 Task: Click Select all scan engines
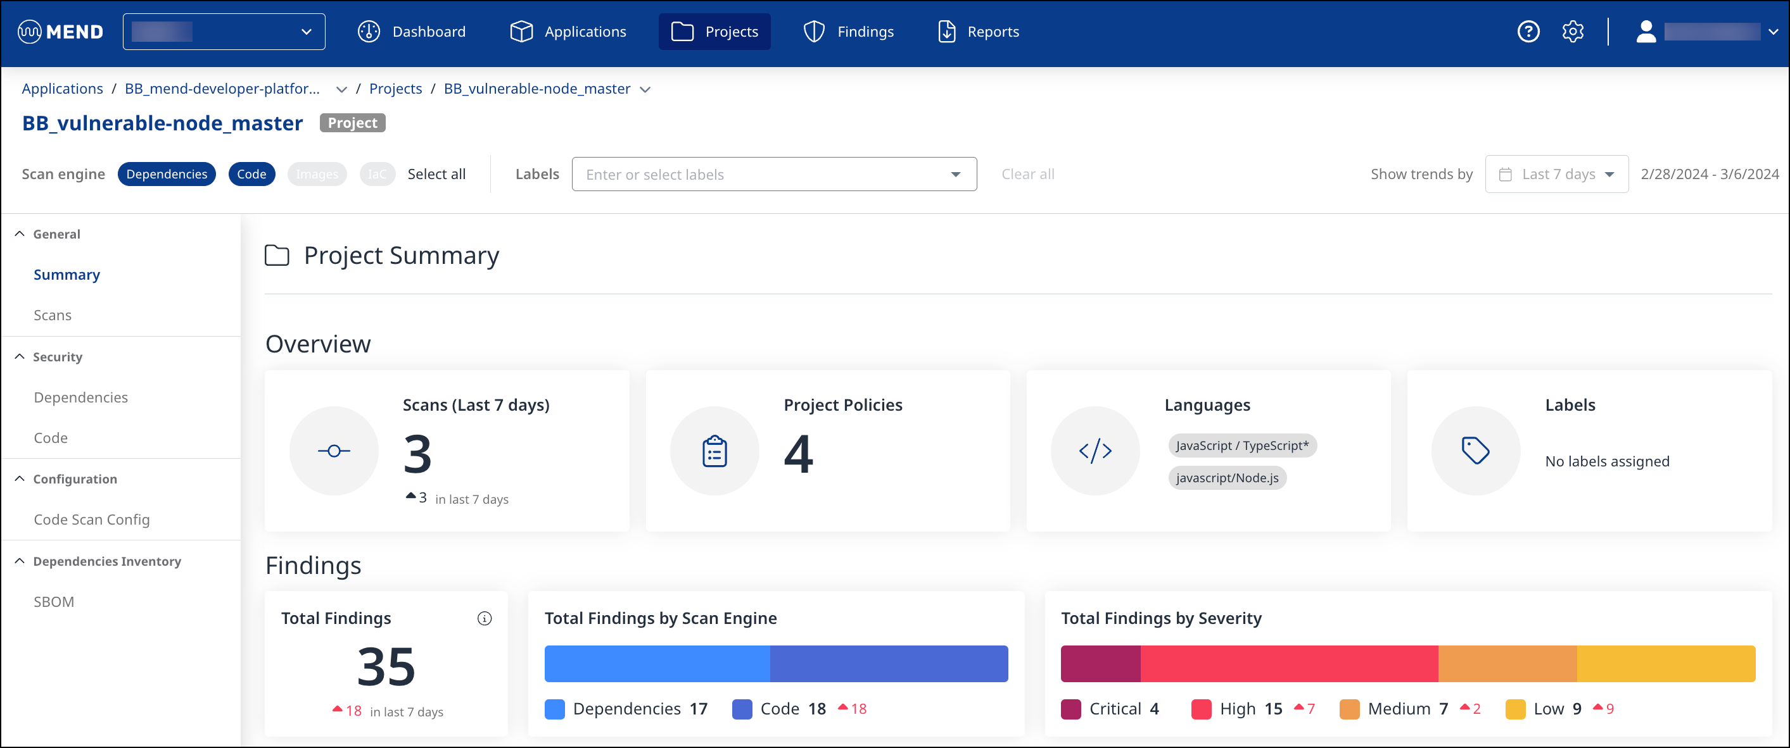click(436, 174)
